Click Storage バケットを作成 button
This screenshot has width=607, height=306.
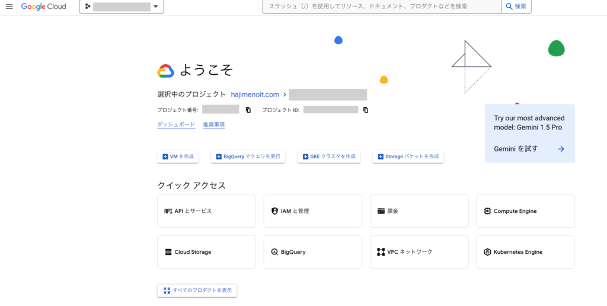click(408, 157)
